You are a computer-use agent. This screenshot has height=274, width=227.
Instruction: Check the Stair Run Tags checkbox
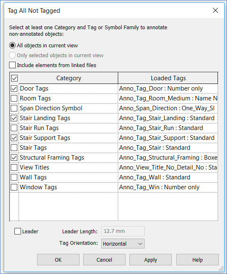coord(14,128)
